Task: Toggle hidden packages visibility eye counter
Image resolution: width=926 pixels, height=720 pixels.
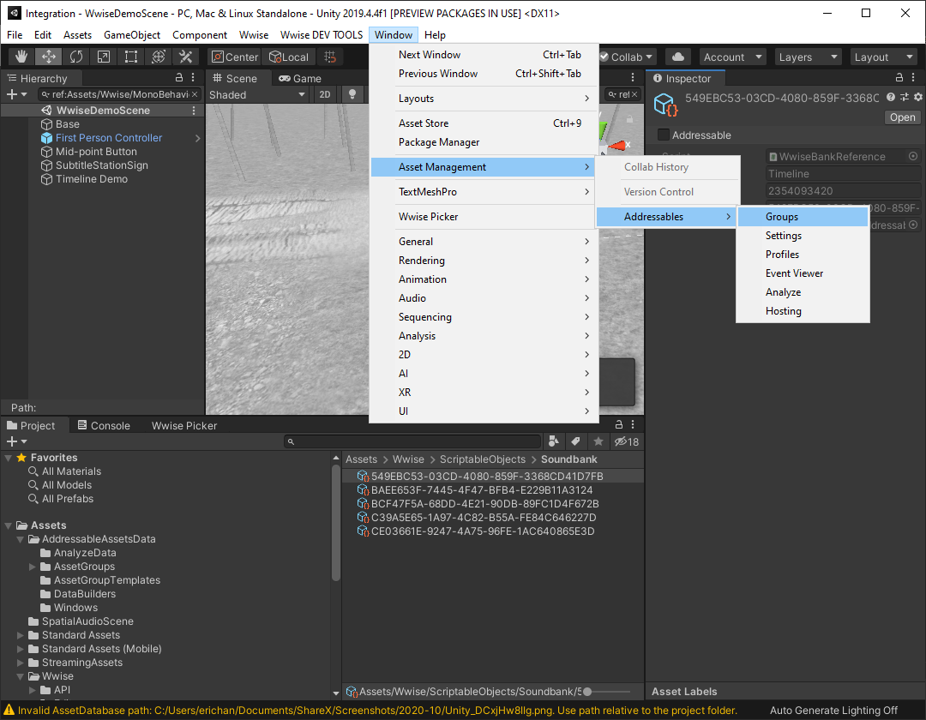Action: [x=627, y=441]
